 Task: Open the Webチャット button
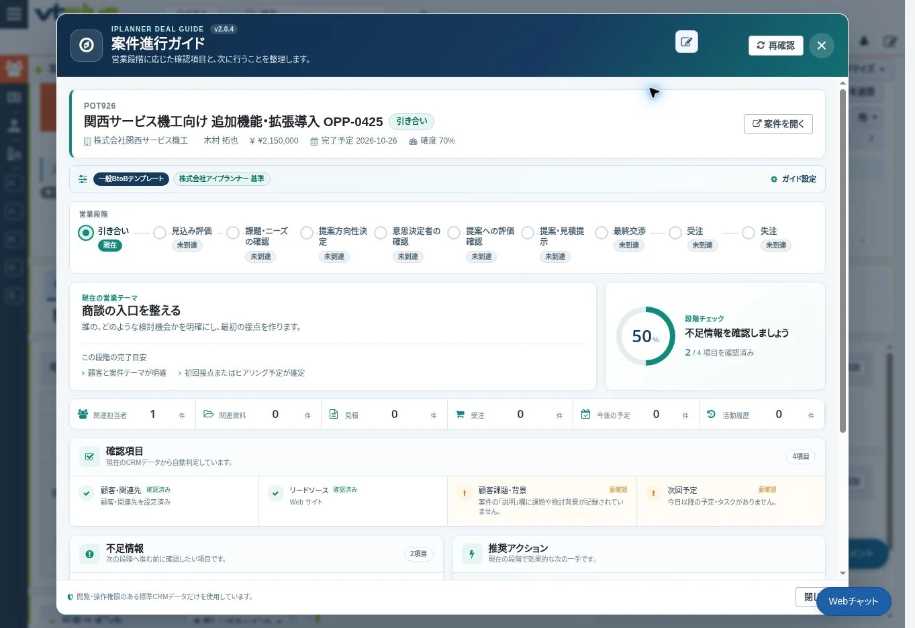click(853, 601)
